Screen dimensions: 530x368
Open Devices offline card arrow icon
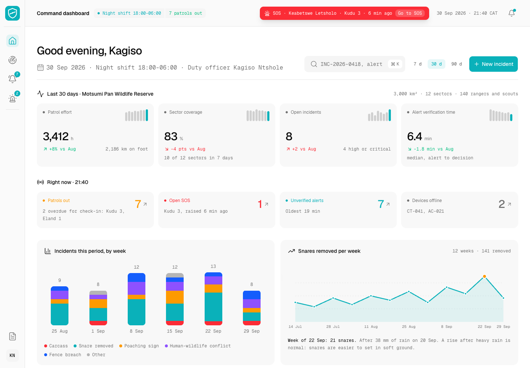pos(509,204)
